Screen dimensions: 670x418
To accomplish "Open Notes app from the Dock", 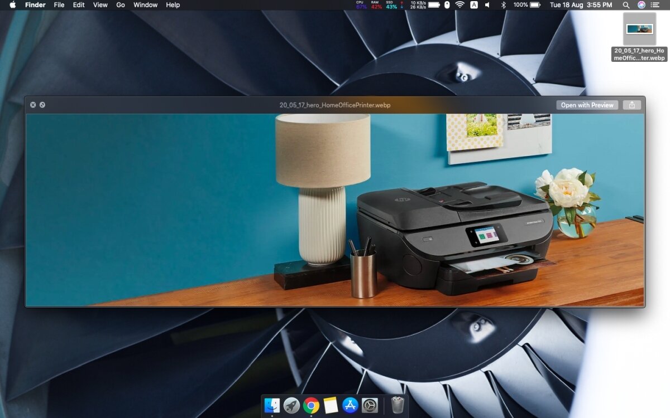I will [x=331, y=405].
